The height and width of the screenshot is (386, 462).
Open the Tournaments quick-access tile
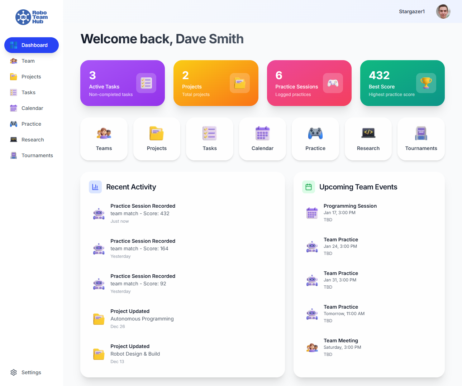coord(421,139)
